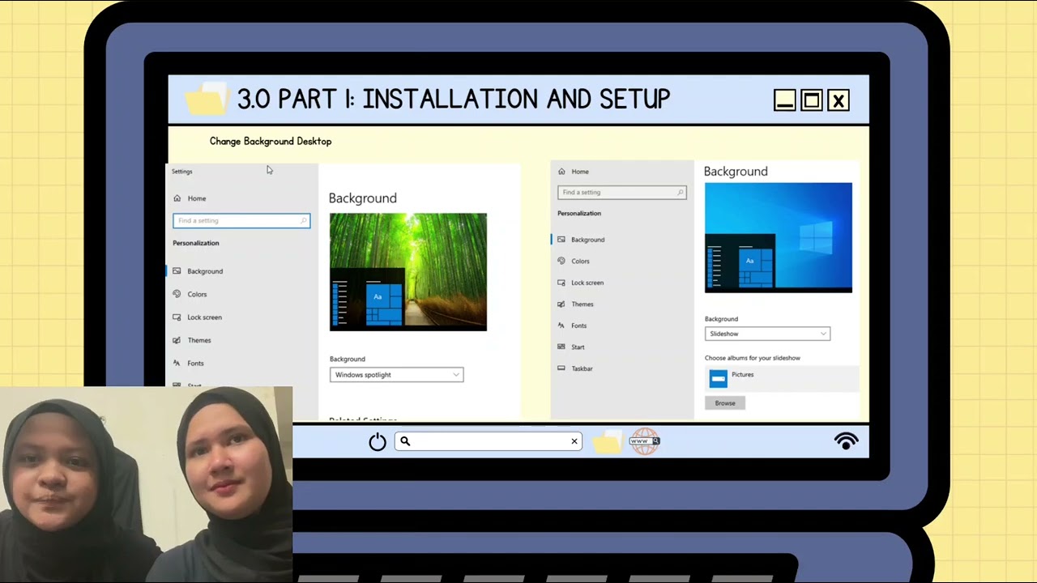This screenshot has height=583, width=1037.
Task: Click the Home icon in the Slideshow Settings window
Action: tap(561, 172)
